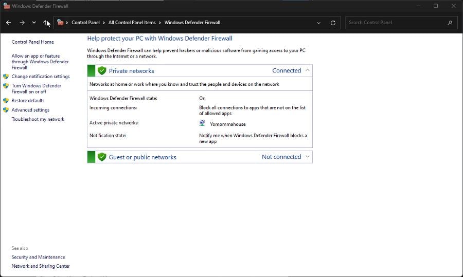
Task: Open All Control Panel Items breadcrumb
Action: [132, 23]
